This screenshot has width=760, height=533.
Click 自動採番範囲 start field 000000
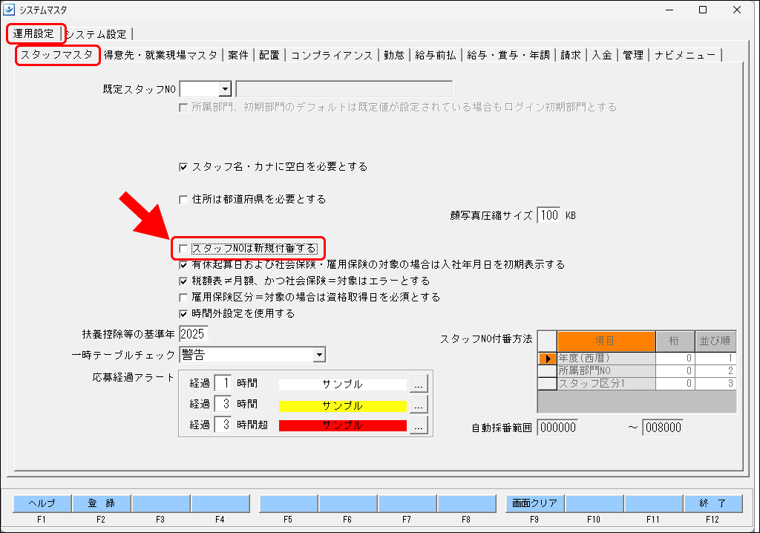point(557,428)
